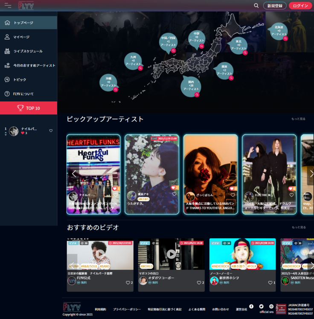Like the オダガワコーポー video with heart
Image resolution: width=314 pixels, height=319 pixels.
199,283
